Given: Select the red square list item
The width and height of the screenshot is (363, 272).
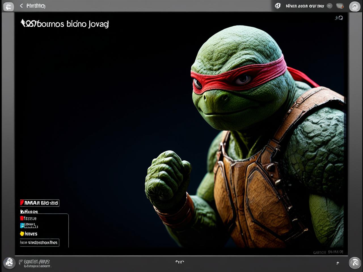Looking at the screenshot, I should [x=28, y=218].
